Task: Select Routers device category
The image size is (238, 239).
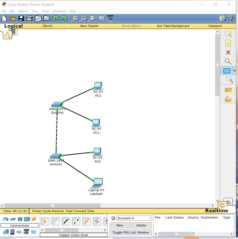Action: click(6, 219)
